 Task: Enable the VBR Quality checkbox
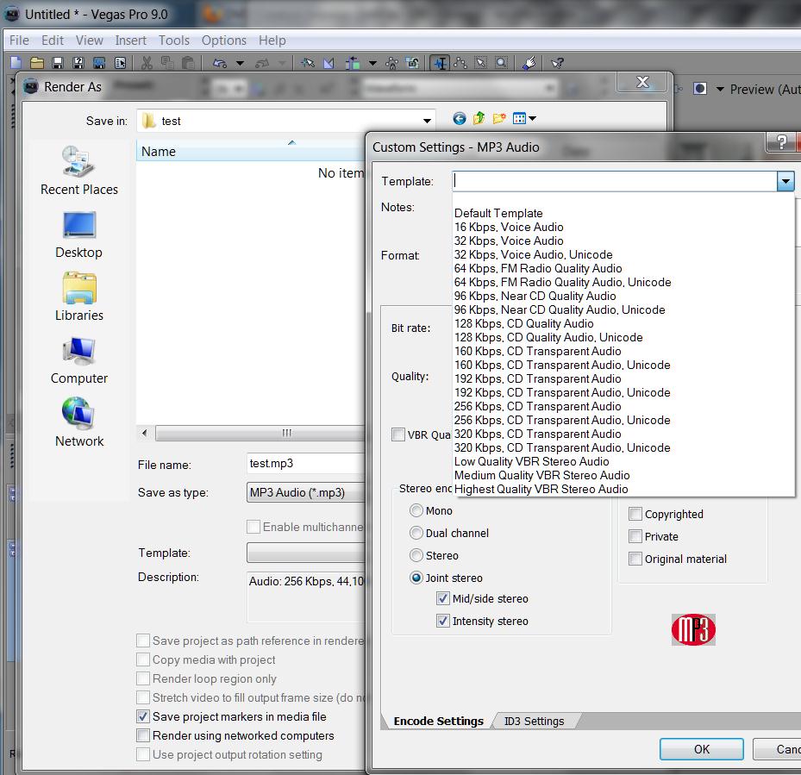tap(398, 434)
